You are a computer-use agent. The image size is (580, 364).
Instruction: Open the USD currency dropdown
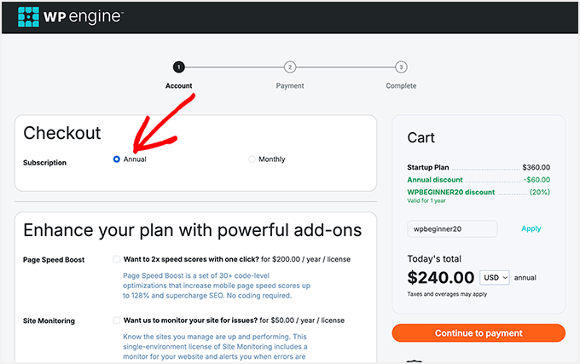click(495, 278)
